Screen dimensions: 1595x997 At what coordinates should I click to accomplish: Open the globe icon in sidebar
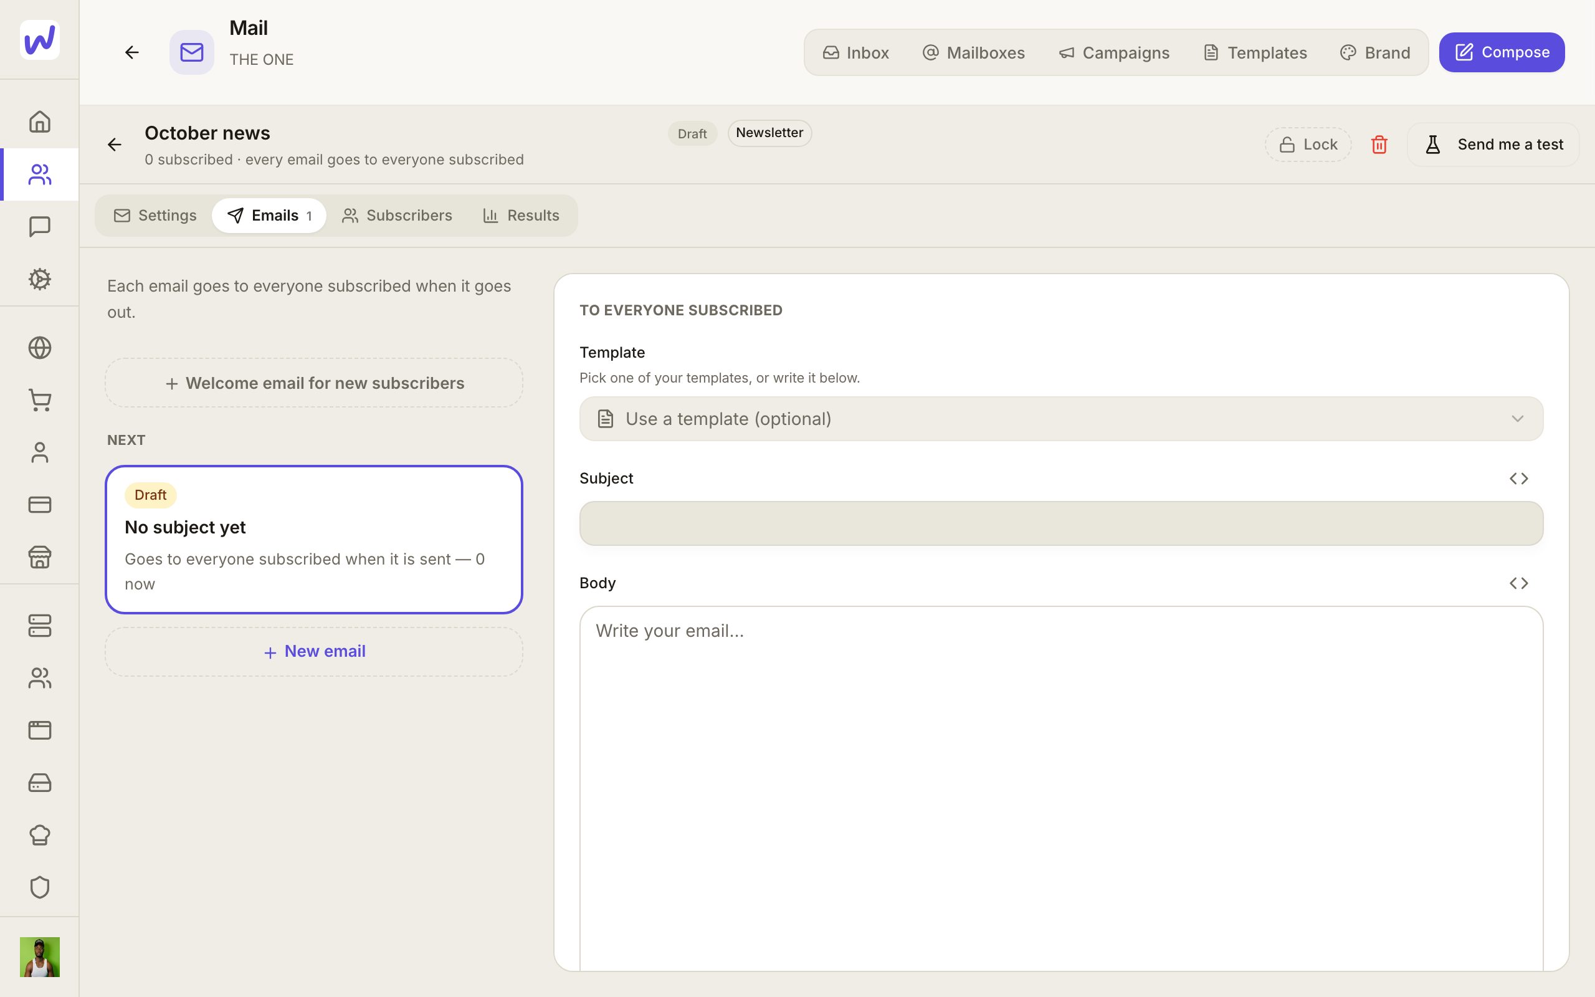pos(39,348)
